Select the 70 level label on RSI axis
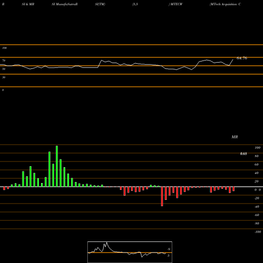The height and width of the screenshot is (263, 263). pos(4,60)
